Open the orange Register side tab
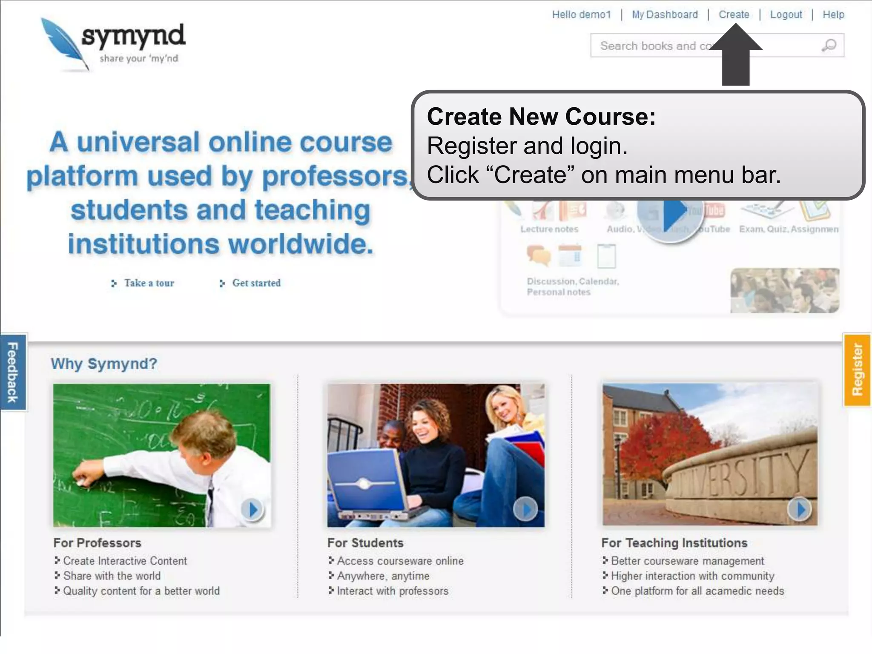This screenshot has height=654, width=872. tap(857, 370)
